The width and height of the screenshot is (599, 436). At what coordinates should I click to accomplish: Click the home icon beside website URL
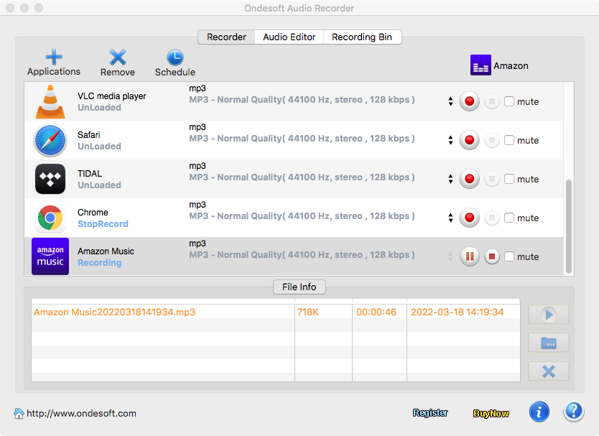[19, 413]
